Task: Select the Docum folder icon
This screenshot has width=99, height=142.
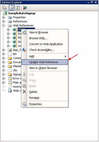Action: click(10, 62)
